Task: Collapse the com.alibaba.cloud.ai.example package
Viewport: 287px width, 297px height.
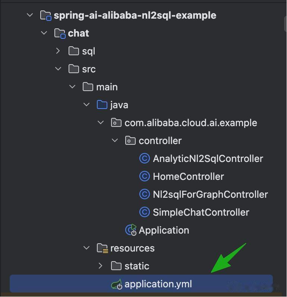Action: (101, 122)
